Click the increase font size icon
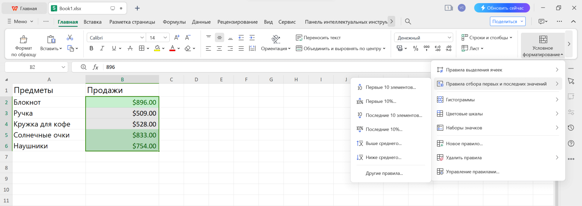 click(x=177, y=38)
